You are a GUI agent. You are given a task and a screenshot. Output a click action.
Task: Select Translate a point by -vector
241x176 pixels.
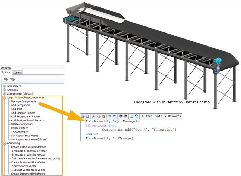coord(29,155)
